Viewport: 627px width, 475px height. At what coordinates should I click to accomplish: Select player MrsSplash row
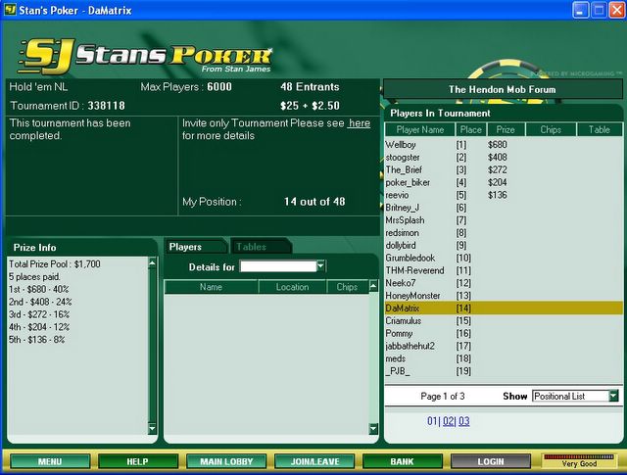(504, 220)
